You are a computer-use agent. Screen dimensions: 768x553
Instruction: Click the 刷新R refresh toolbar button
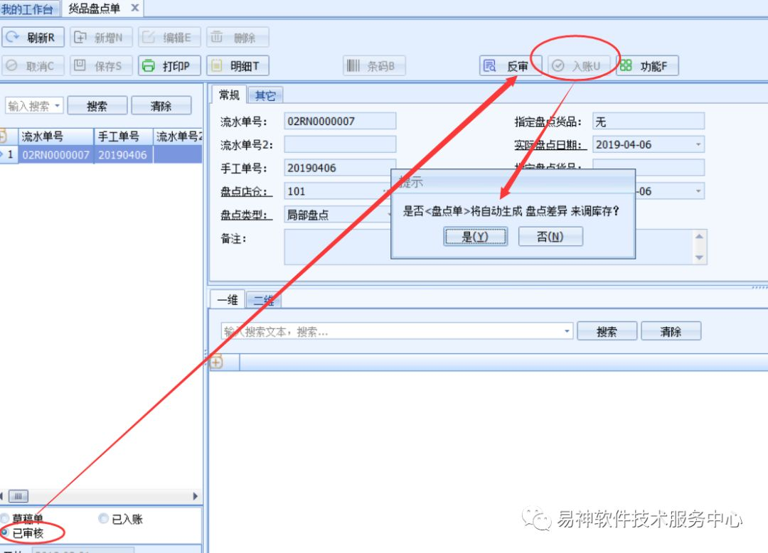click(x=34, y=38)
